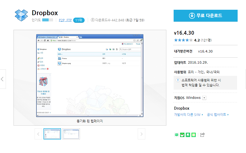
Task: Share to Naver Cafe with the teacup icon
Action: pos(182,135)
